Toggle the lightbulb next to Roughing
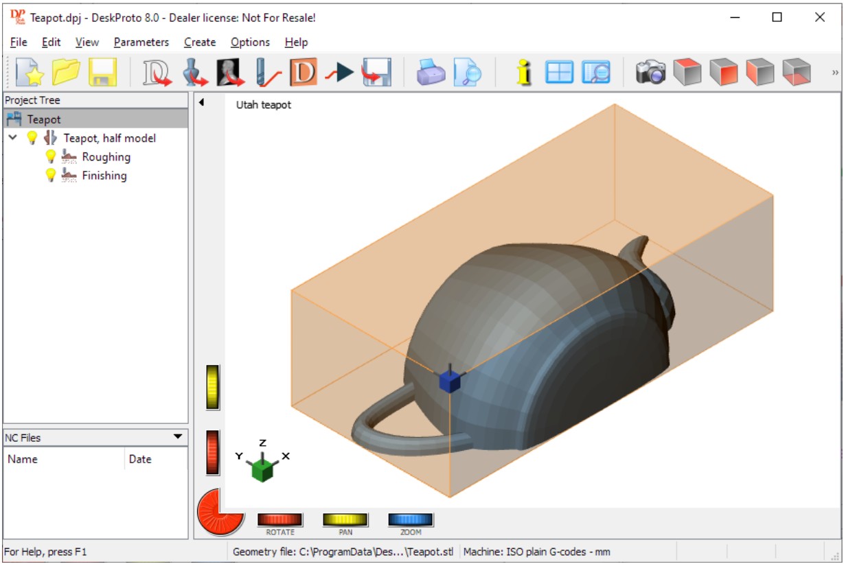 [x=50, y=157]
